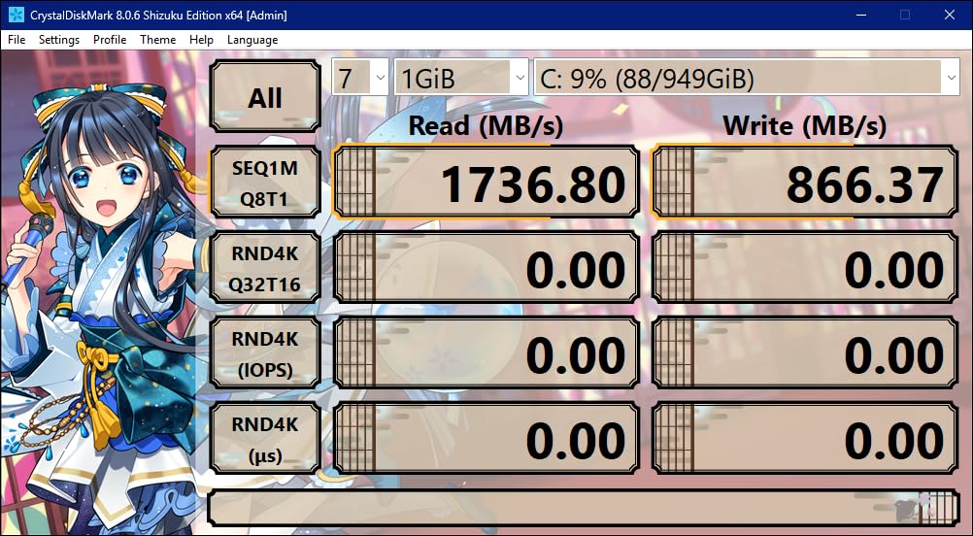The width and height of the screenshot is (973, 536).
Task: Click the RND4K Q32T16 read value 0.00
Action: (x=486, y=268)
